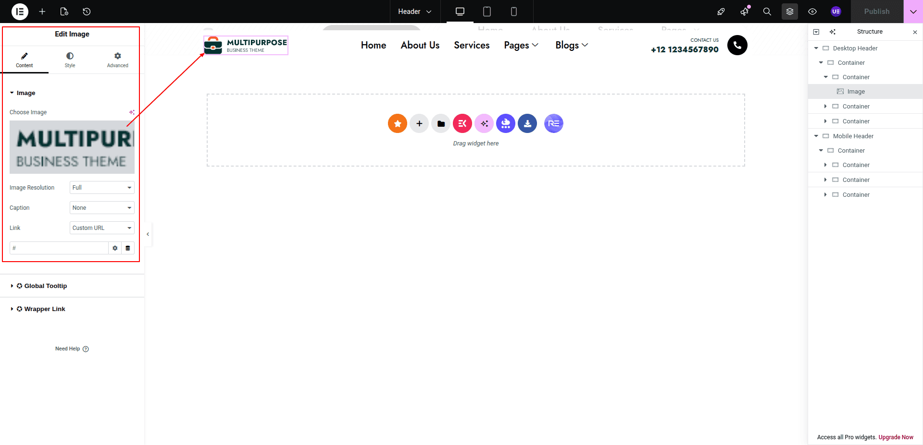Screen dimensions: 923x445
Task: Open the revision history icon
Action: coord(87,12)
